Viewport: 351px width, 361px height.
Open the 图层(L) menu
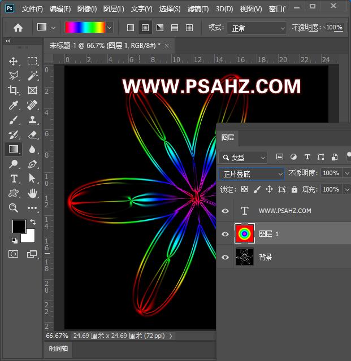tap(114, 9)
